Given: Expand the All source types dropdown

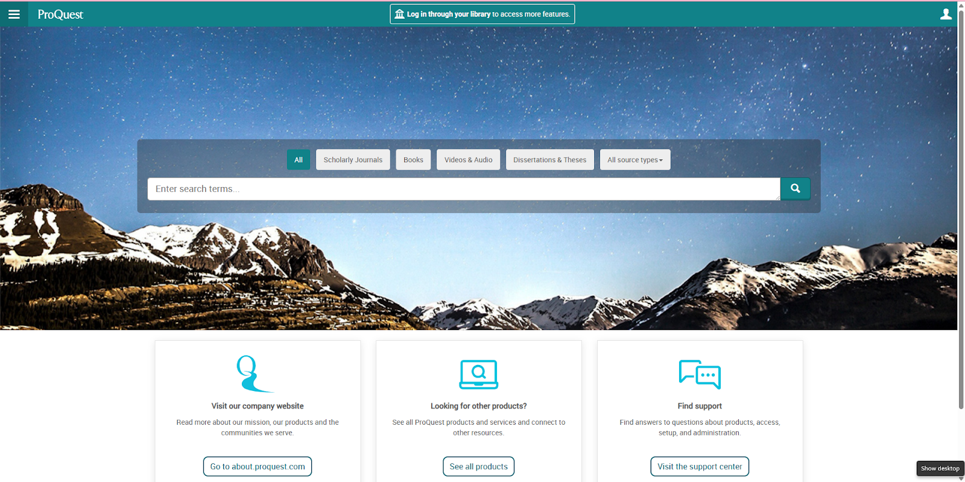Looking at the screenshot, I should coord(635,160).
